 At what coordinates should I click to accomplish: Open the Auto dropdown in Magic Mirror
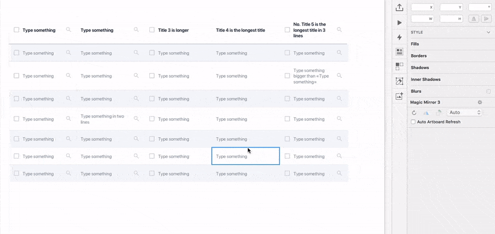click(464, 113)
